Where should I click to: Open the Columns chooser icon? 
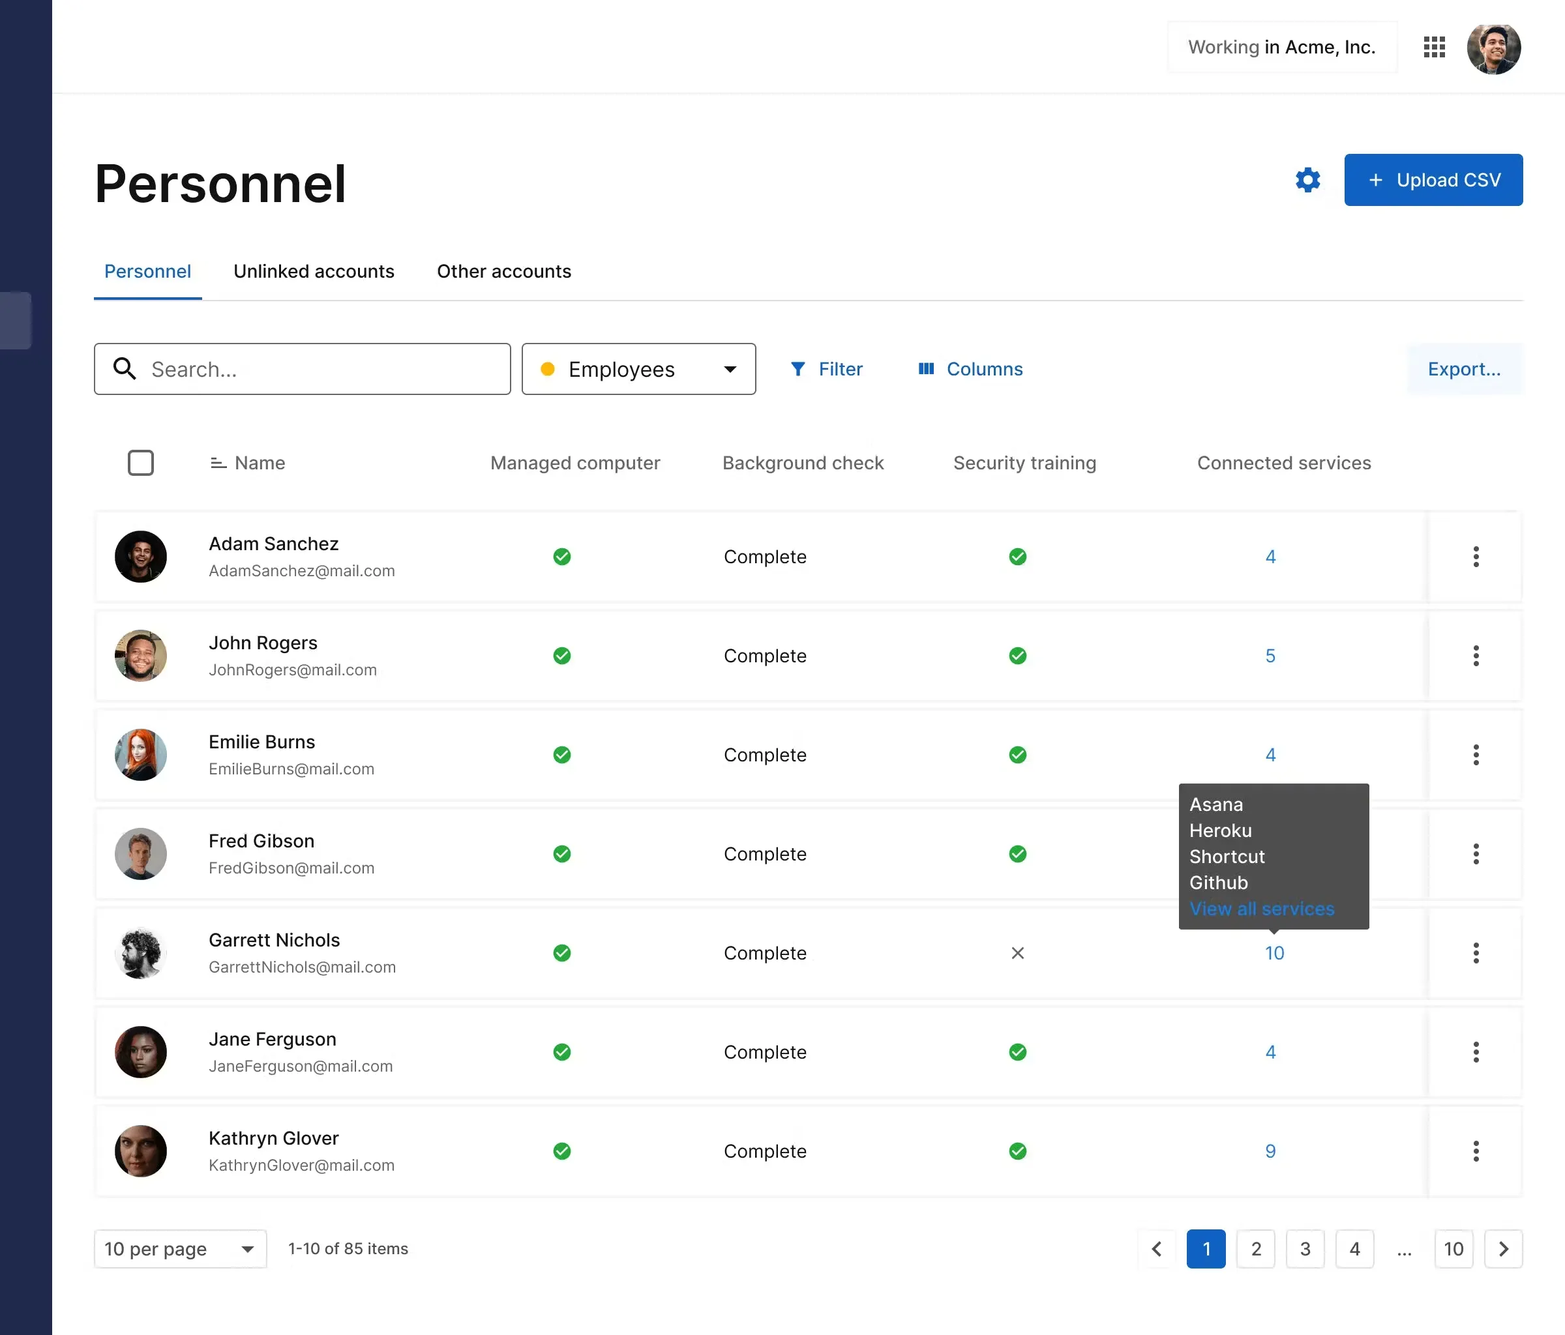(x=926, y=368)
